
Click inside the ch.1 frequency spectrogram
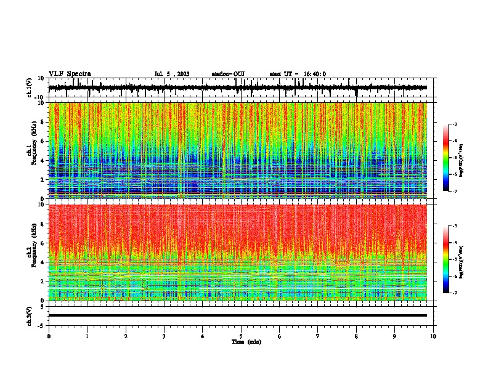coord(238,150)
